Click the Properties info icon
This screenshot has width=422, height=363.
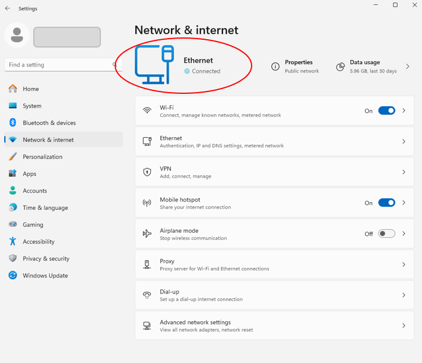tap(275, 67)
